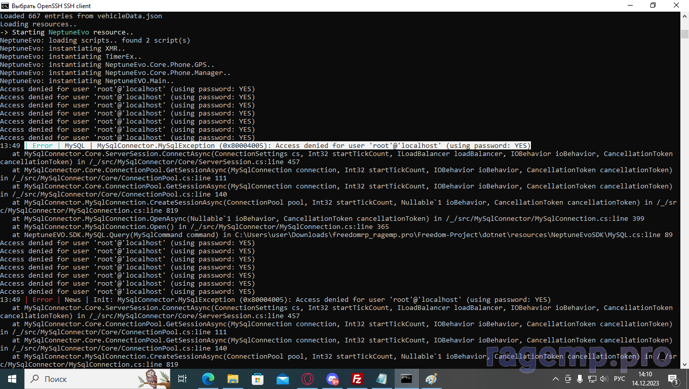The image size is (689, 389).
Task: Open the Windows Start menu
Action: pyautogui.click(x=12, y=378)
